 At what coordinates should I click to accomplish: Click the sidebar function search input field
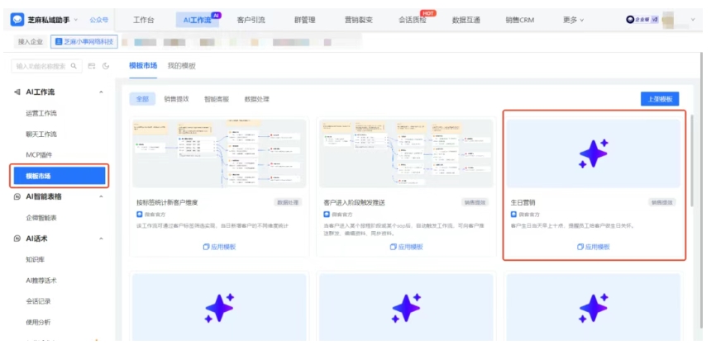tap(41, 65)
